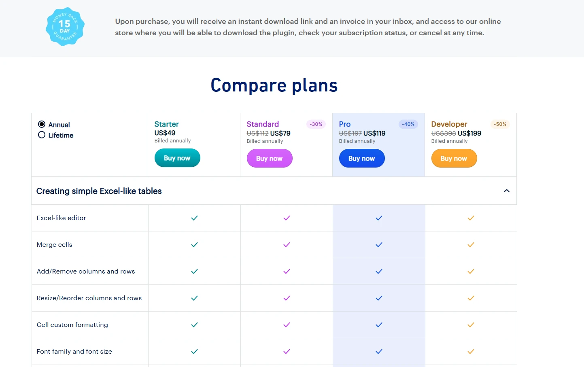The height and width of the screenshot is (367, 584).
Task: Select the Lifetime billing radio button
Action: pos(42,135)
